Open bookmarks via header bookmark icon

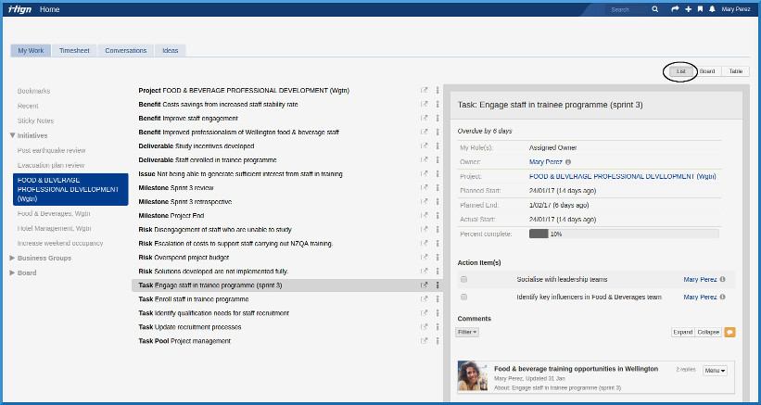(x=700, y=9)
